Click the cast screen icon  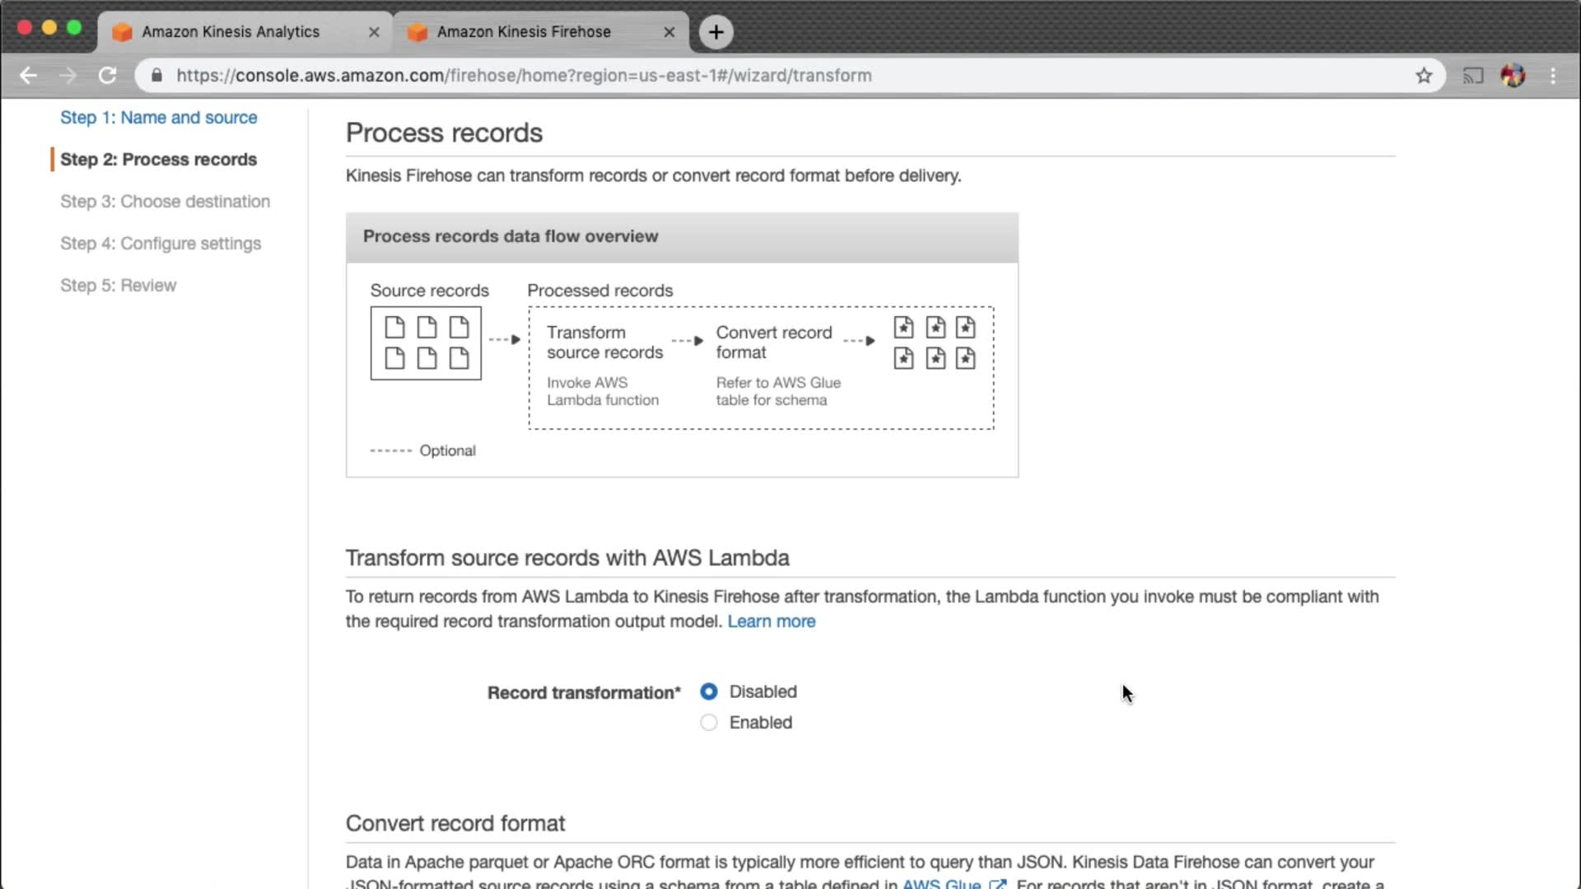[1472, 76]
